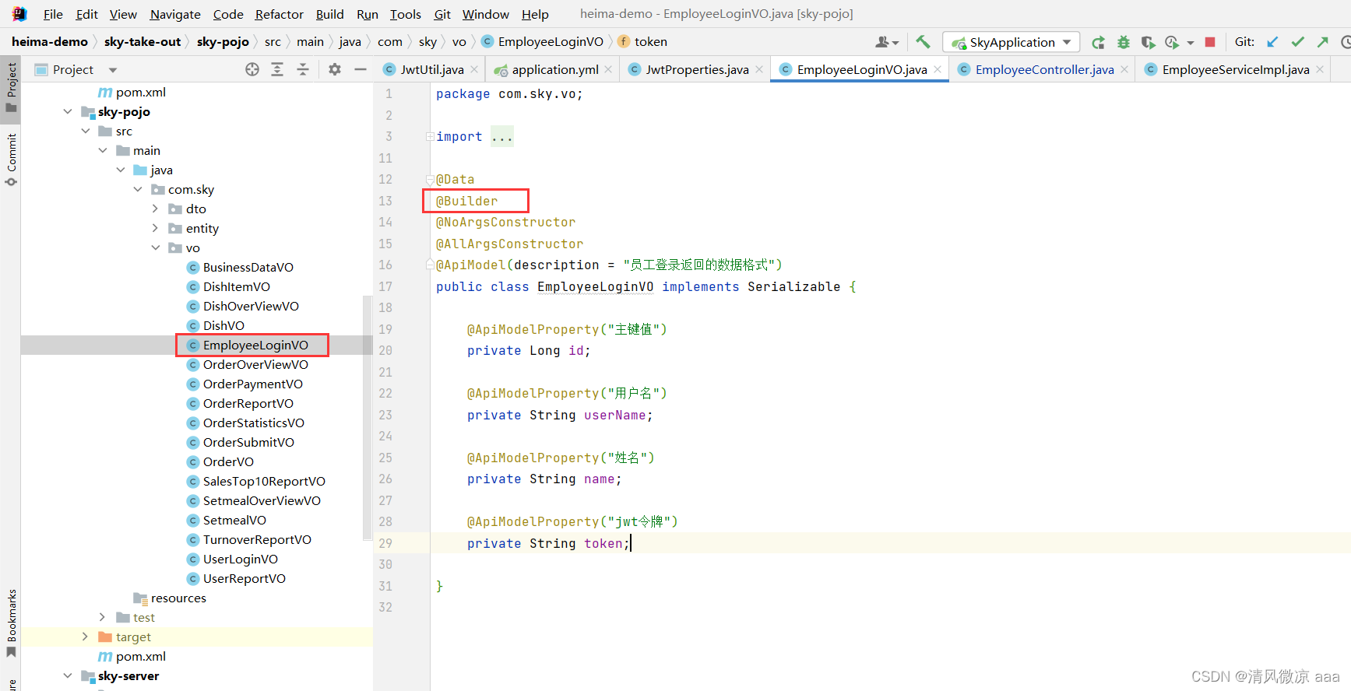Collapse the com.sky package node
Screen dimensions: 1351x691
point(138,189)
